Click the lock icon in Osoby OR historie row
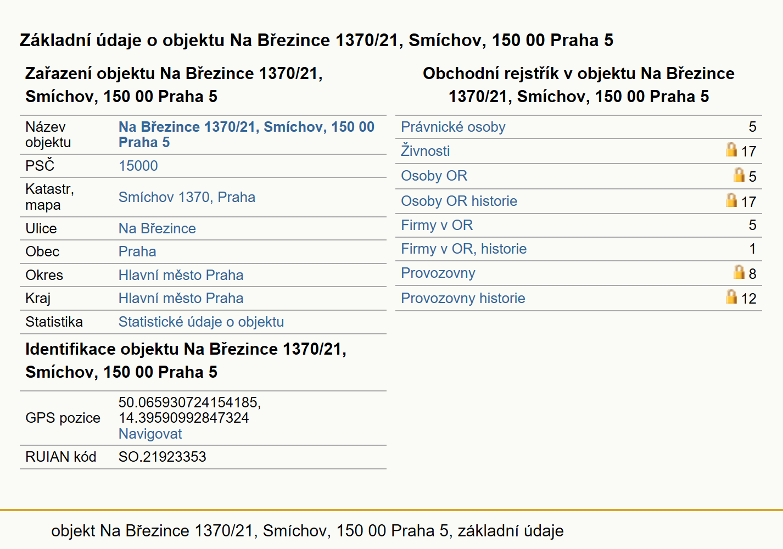This screenshot has width=783, height=549. pyautogui.click(x=731, y=200)
